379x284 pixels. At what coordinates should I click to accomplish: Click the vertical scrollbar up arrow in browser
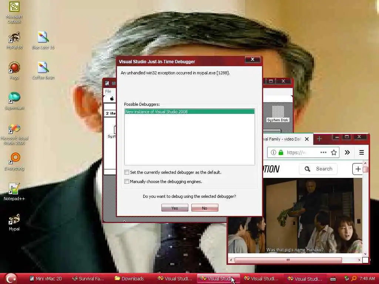[x=365, y=163]
